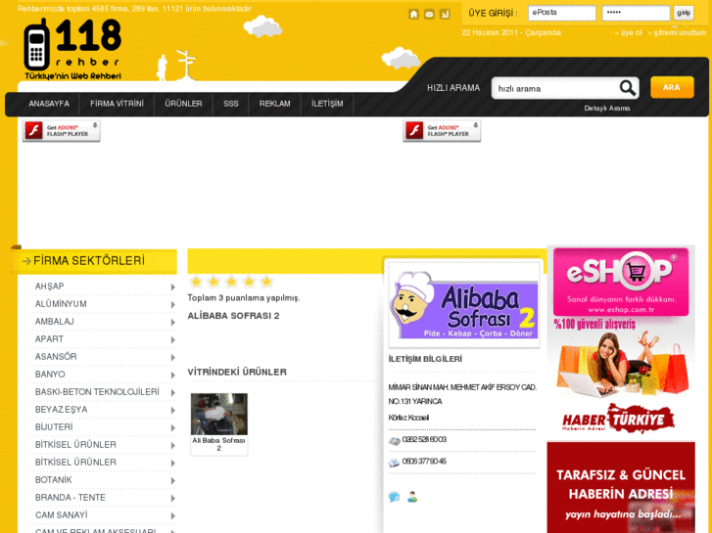Viewport: 712px width, 533px height.
Task: Open the statistics chart icon in the header
Action: click(x=445, y=14)
